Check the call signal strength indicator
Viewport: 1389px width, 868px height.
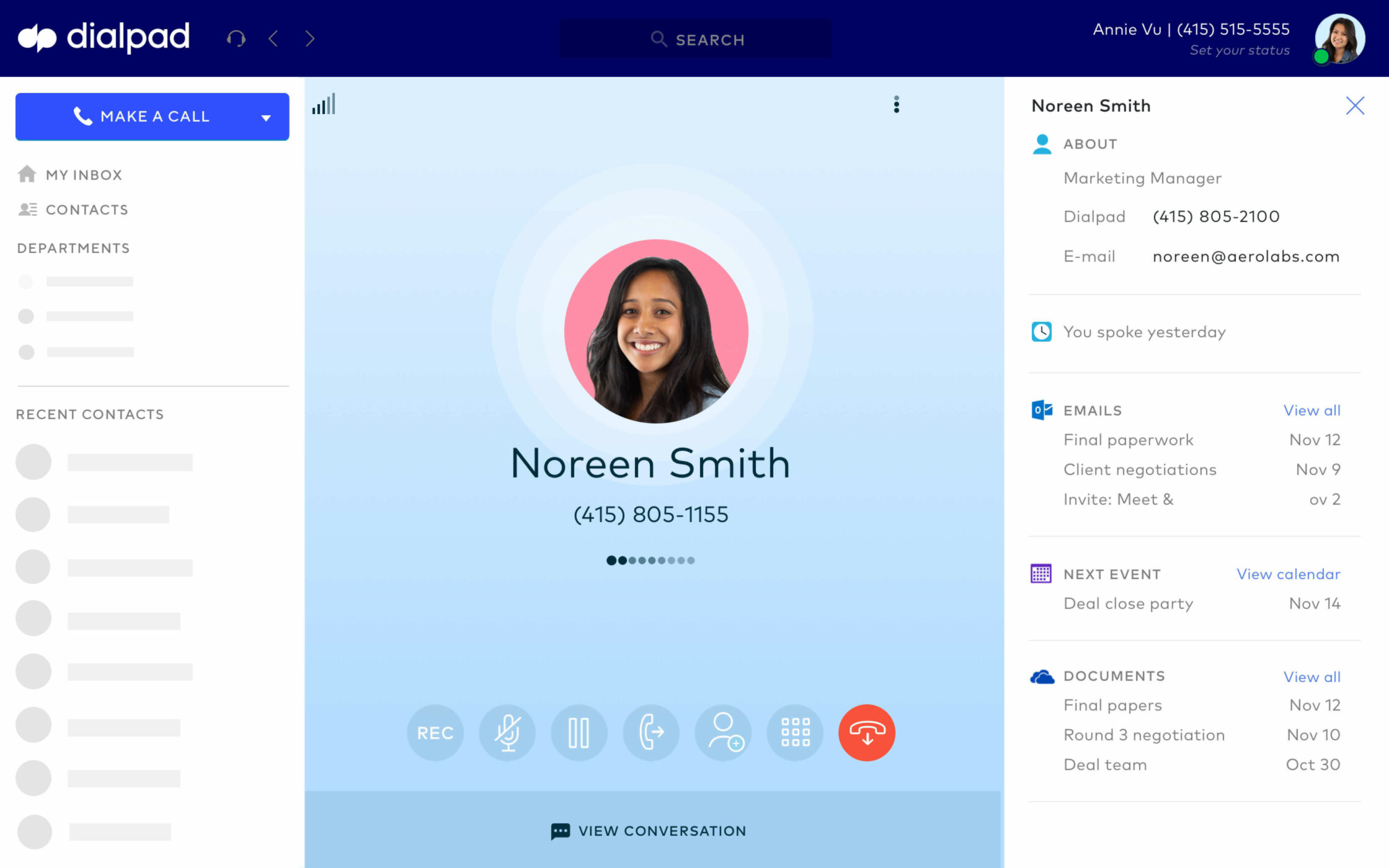(x=323, y=104)
